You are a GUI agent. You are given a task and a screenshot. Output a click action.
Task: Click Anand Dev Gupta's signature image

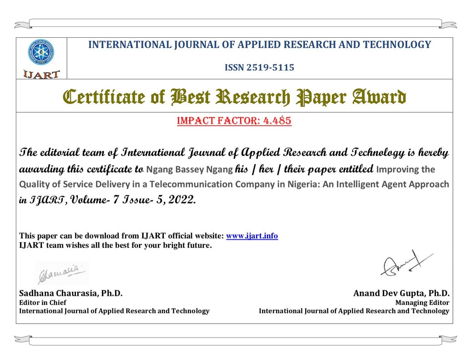coord(407,263)
